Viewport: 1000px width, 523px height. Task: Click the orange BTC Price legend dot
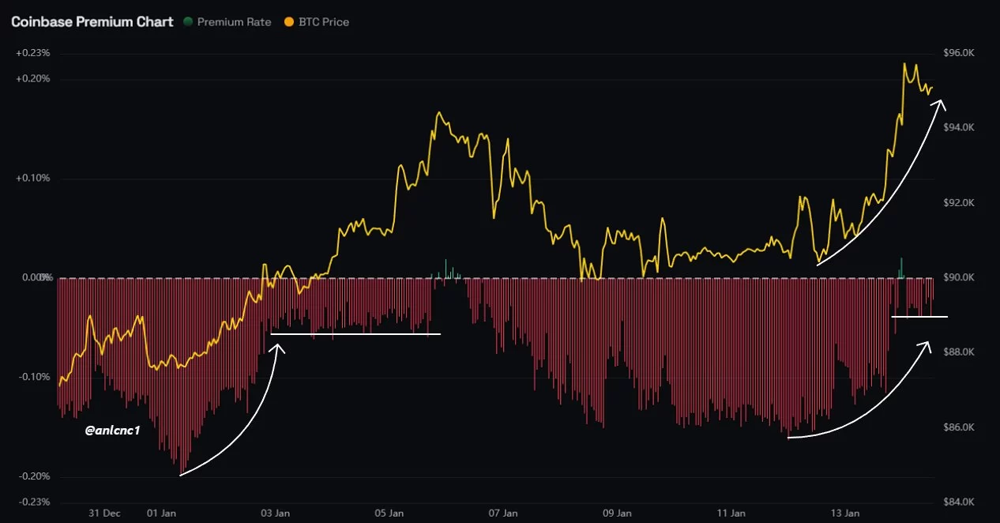click(288, 22)
